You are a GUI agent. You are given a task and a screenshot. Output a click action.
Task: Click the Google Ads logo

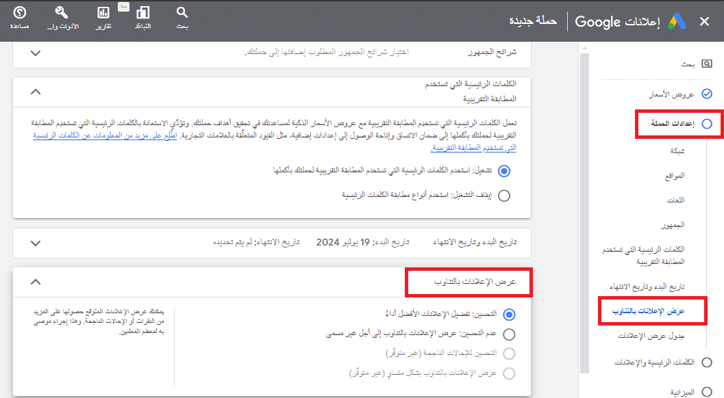tap(677, 21)
